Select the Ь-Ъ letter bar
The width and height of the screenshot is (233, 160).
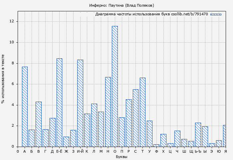click(x=198, y=135)
